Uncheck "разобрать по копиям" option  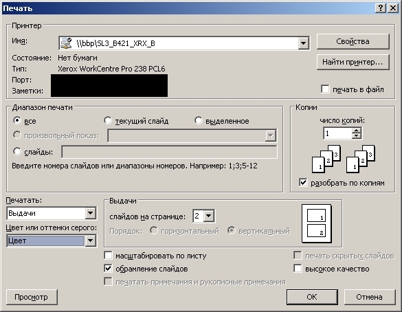[303, 183]
